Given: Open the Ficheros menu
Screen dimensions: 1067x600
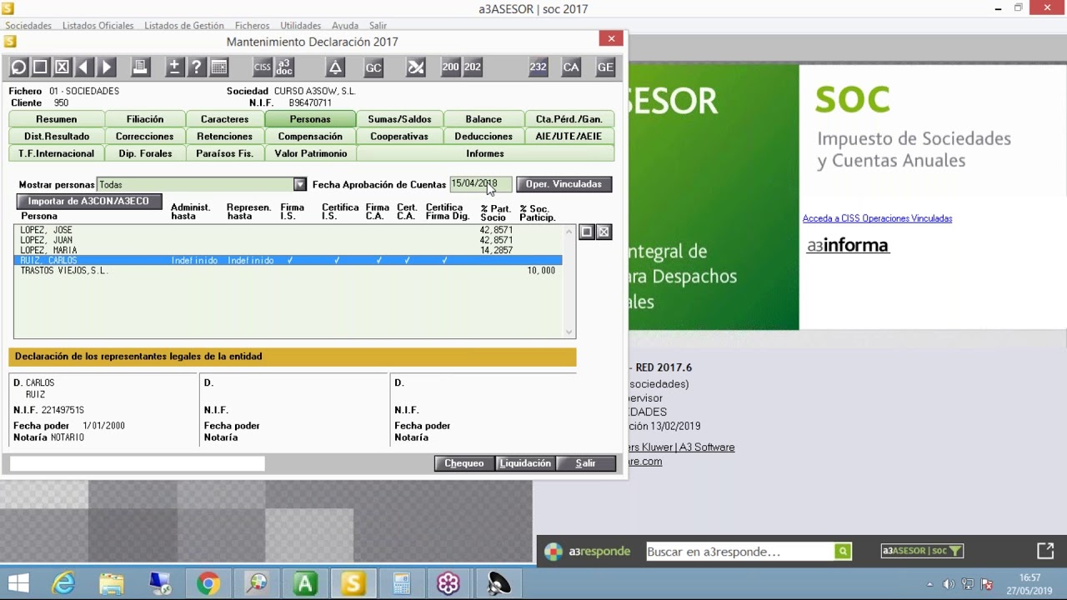Looking at the screenshot, I should coord(252,26).
